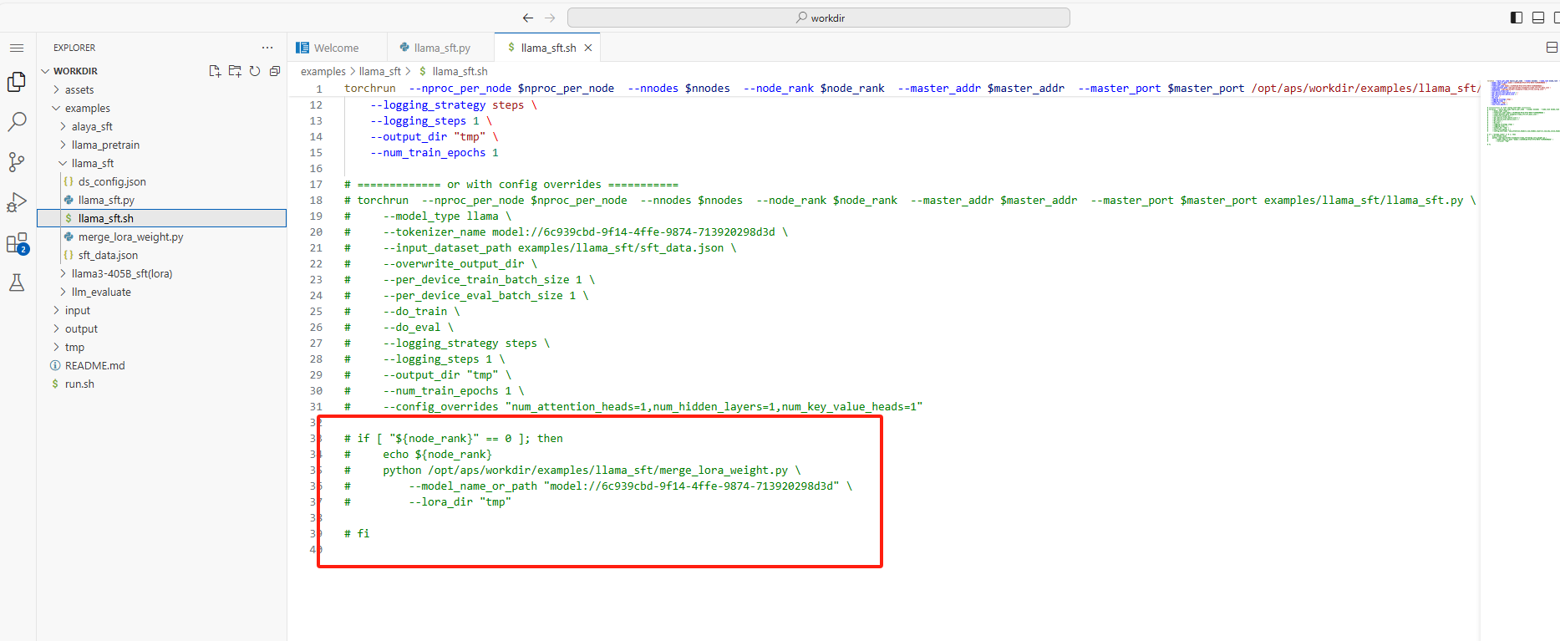Toggle the bottom panel layout button

click(x=1537, y=18)
